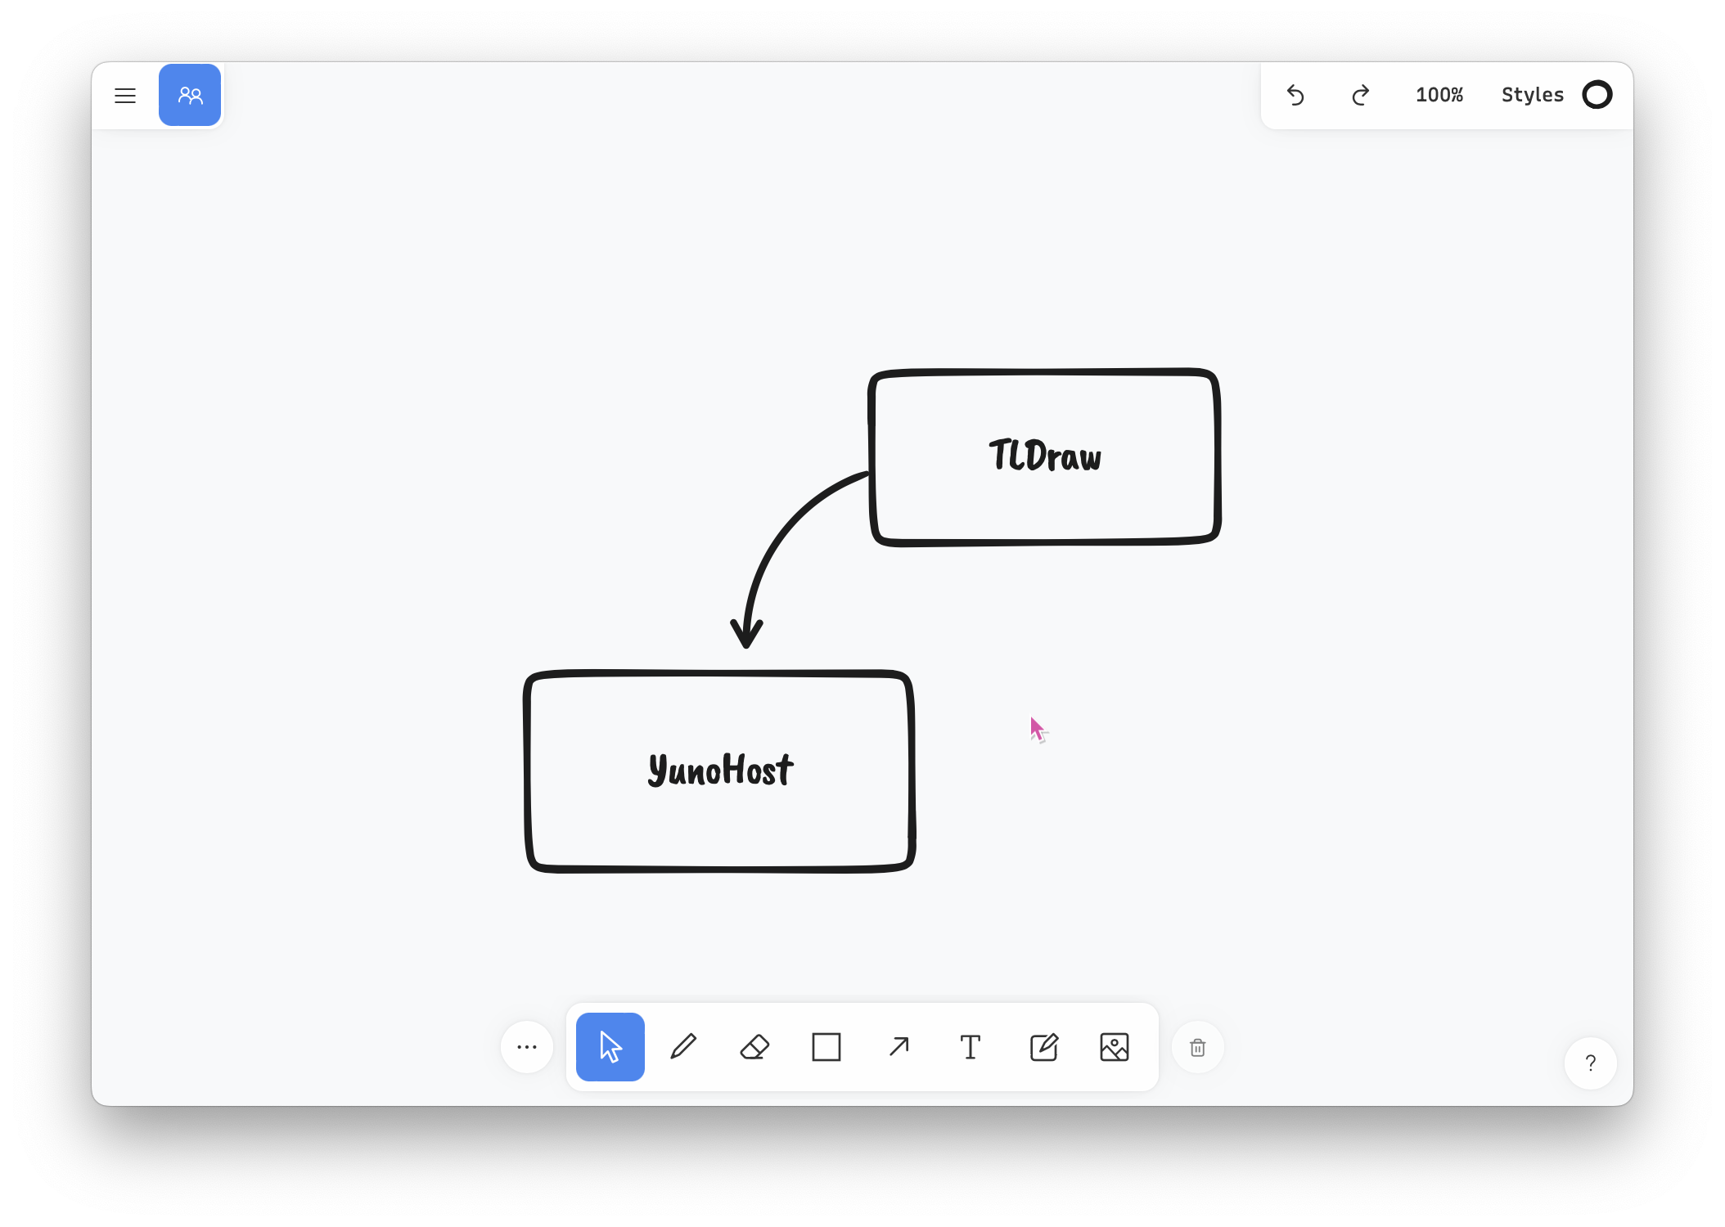Undo the last action

[1295, 95]
